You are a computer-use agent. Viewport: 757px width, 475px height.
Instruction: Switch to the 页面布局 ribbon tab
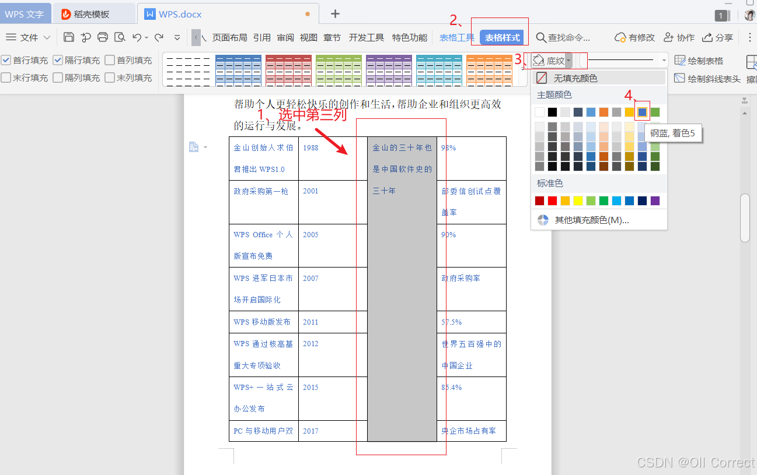click(x=229, y=37)
